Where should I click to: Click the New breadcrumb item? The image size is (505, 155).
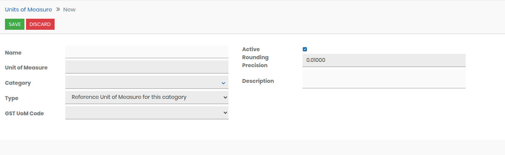pos(70,10)
